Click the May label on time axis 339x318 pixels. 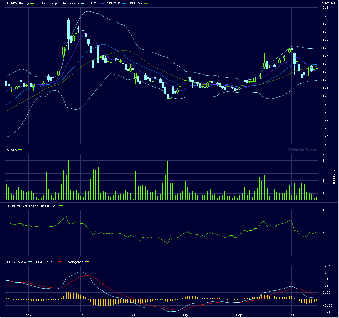(x=28, y=315)
